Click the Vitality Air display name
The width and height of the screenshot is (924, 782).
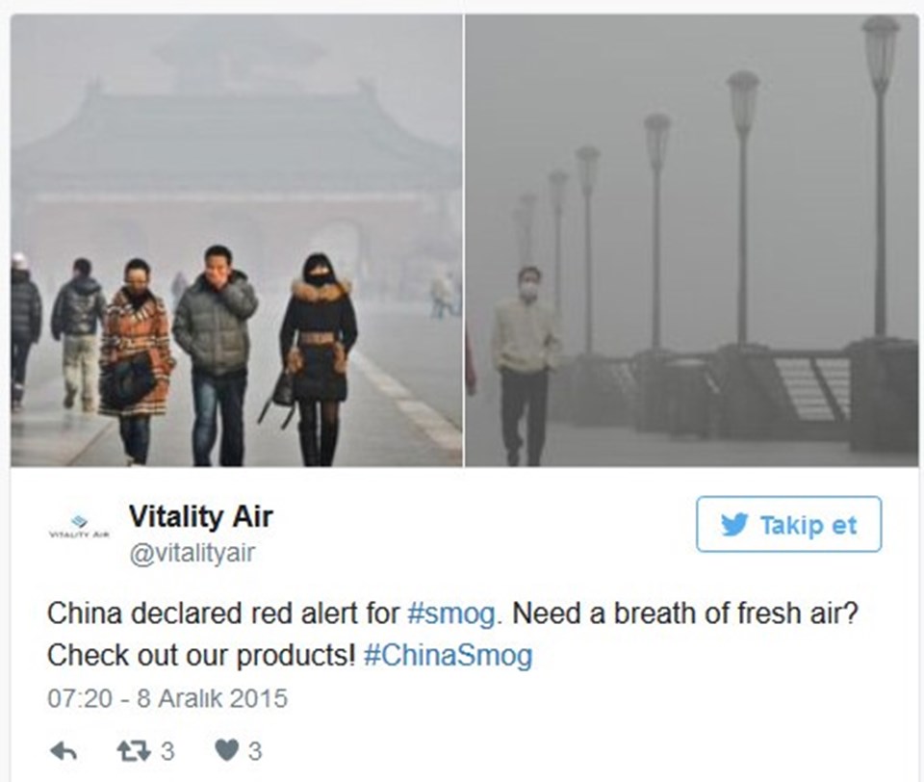click(201, 516)
